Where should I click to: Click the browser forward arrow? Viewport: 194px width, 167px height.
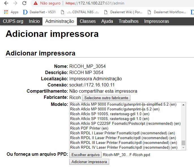(x=15, y=3)
